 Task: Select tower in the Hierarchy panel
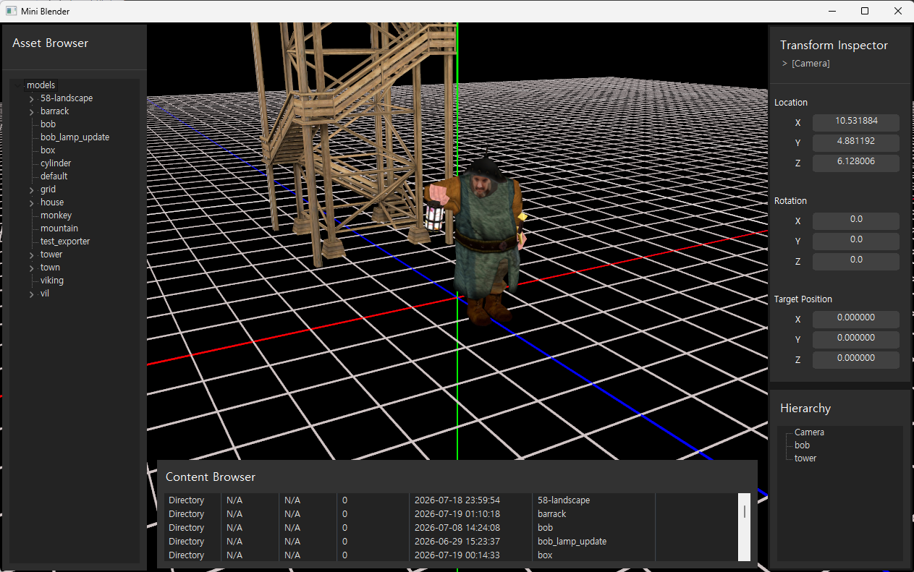(805, 458)
